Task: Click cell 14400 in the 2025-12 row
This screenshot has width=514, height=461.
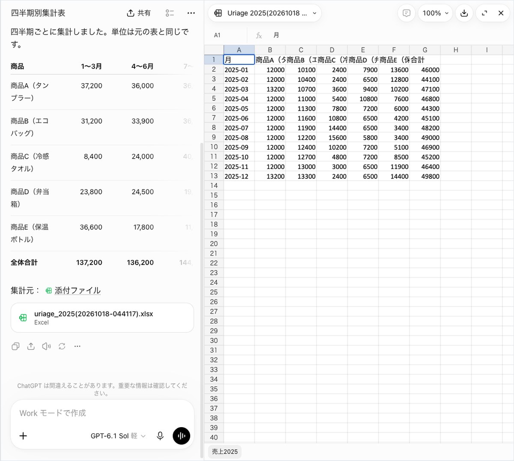Action: pyautogui.click(x=394, y=176)
